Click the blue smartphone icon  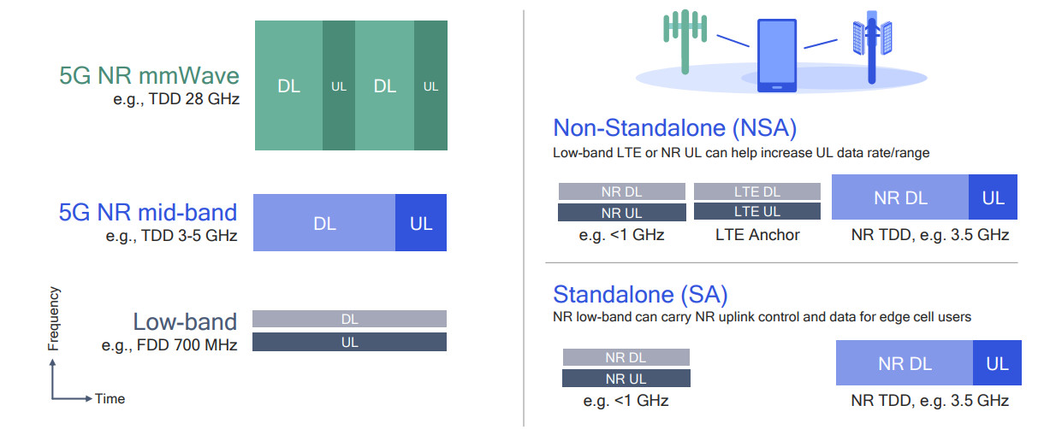(777, 53)
